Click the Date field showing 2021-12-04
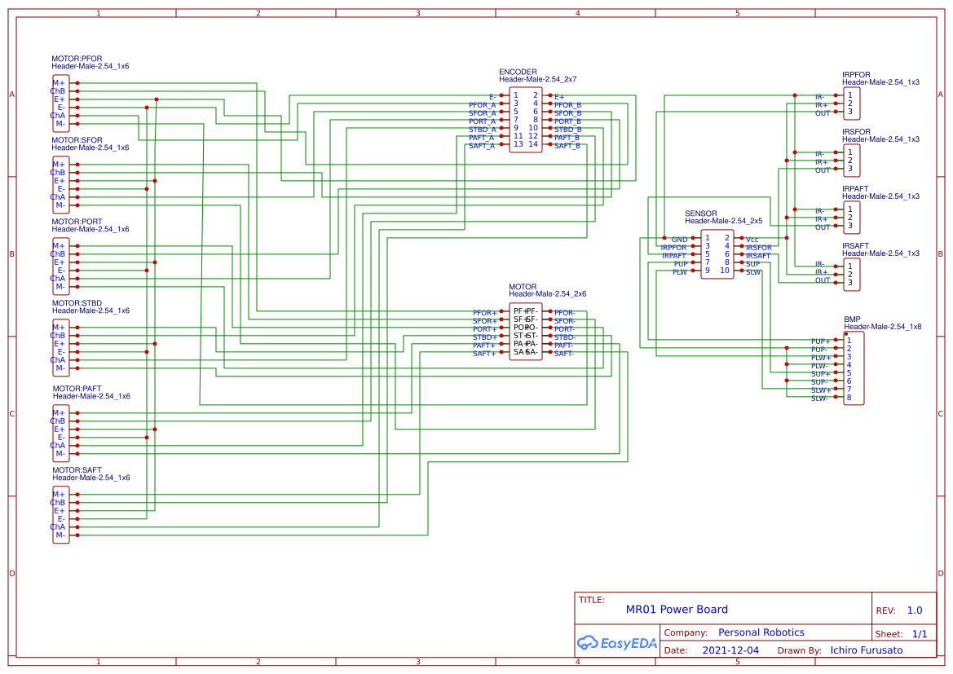Image resolution: width=953 pixels, height=674 pixels. tap(730, 650)
